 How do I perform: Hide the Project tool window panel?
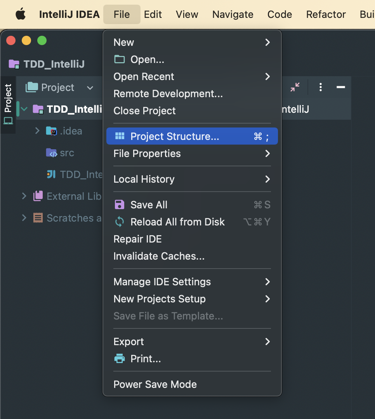[340, 87]
